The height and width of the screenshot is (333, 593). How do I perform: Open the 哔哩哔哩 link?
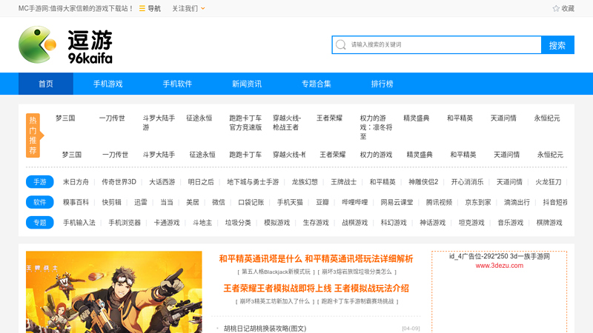(355, 202)
